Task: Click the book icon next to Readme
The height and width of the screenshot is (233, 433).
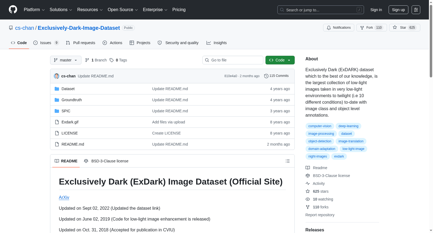Action: coord(308,168)
